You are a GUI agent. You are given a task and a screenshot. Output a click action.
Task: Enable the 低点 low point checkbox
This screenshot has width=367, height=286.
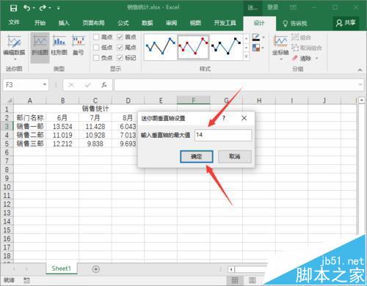[x=96, y=48]
